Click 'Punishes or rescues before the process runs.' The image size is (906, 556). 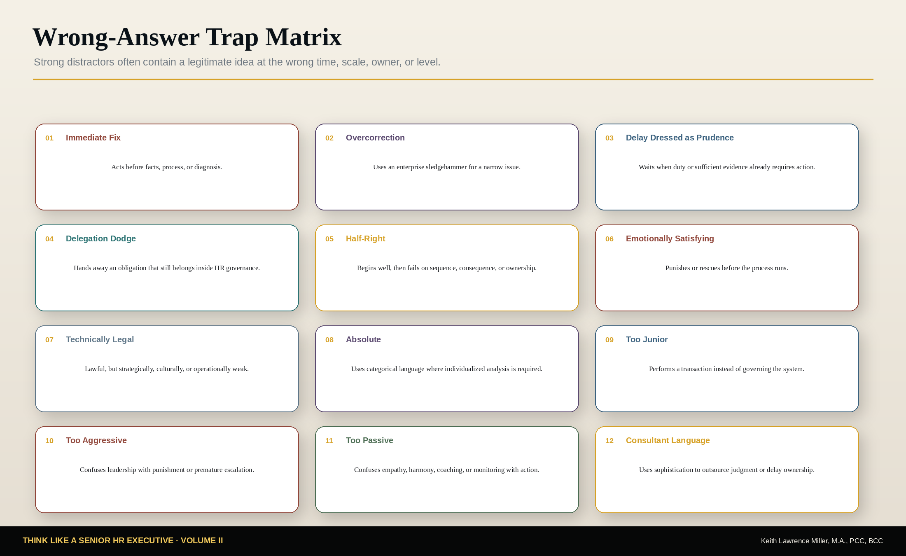tap(727, 268)
